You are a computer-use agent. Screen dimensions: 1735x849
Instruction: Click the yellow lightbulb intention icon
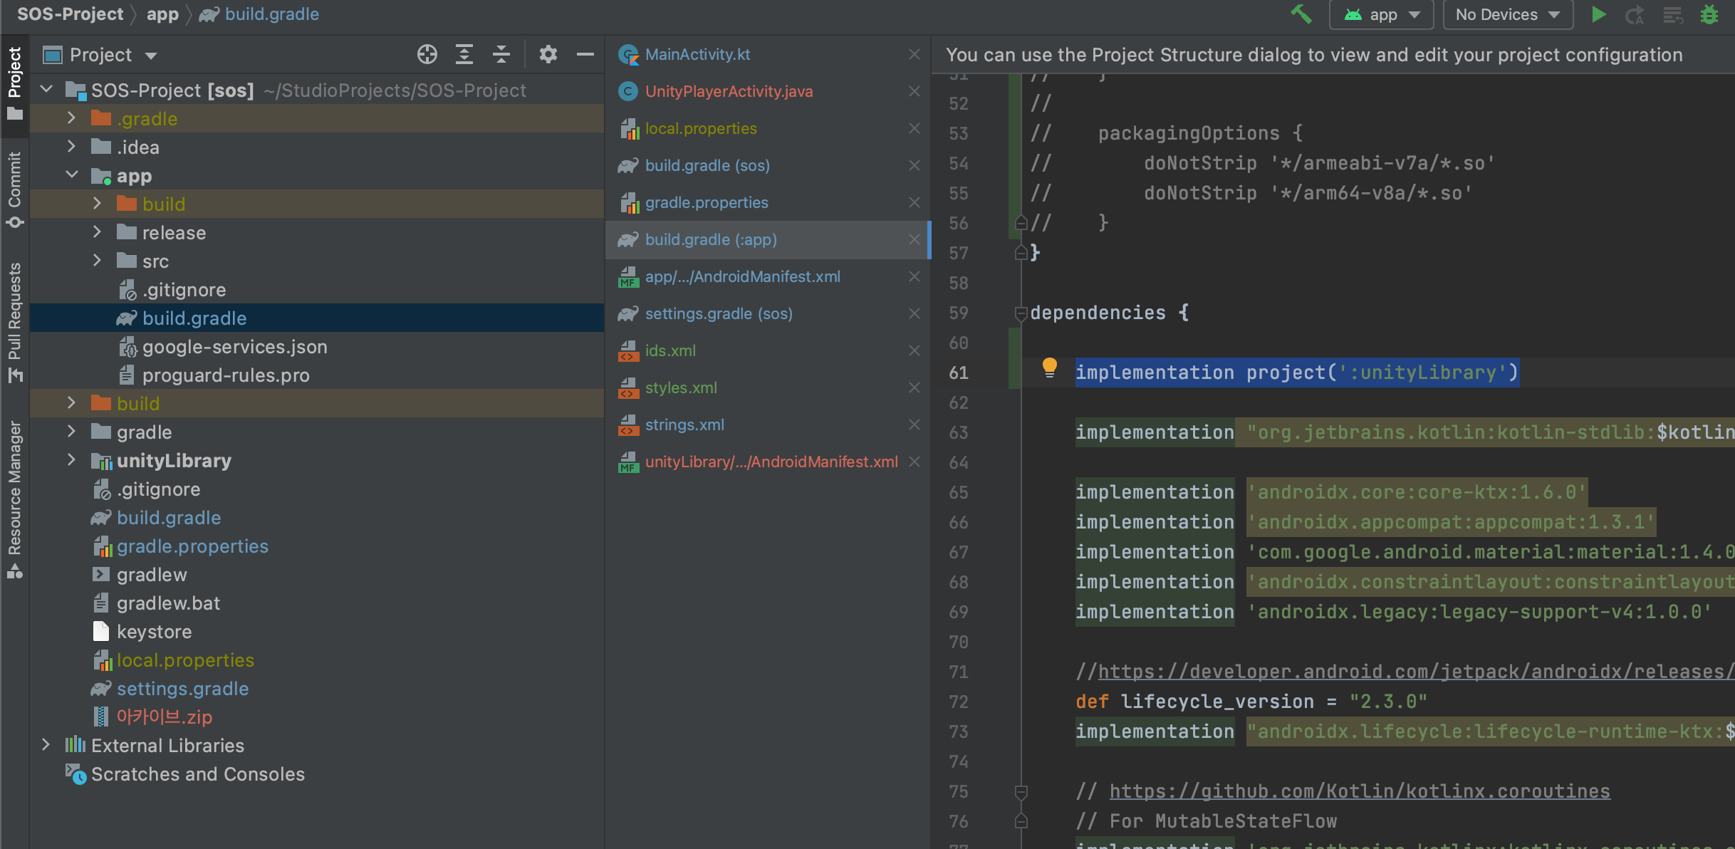point(1049,368)
